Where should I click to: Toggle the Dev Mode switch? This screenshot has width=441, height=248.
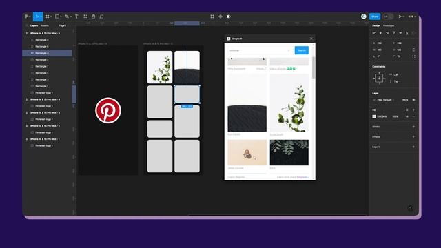click(x=388, y=17)
